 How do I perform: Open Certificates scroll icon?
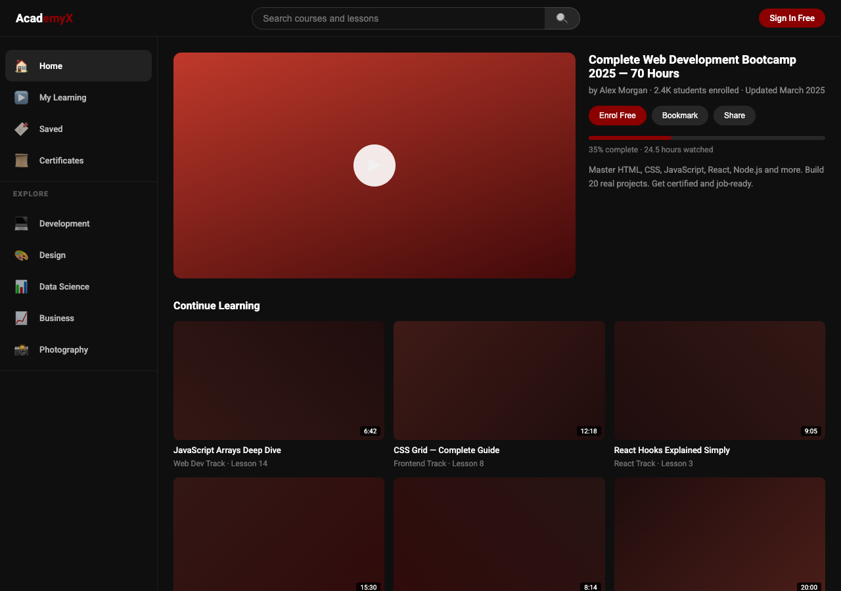22,160
